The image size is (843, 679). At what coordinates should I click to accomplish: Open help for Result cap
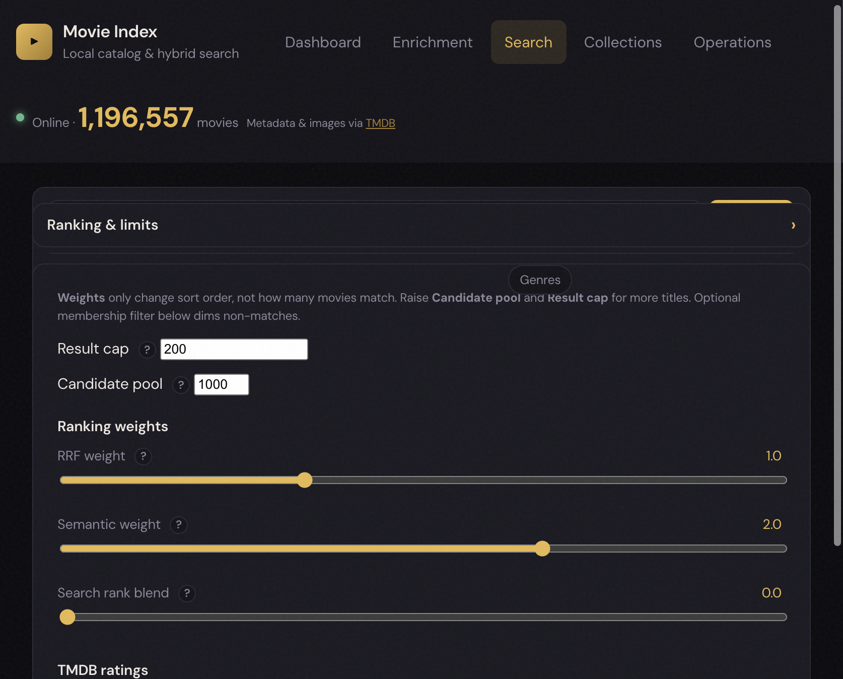tap(147, 350)
